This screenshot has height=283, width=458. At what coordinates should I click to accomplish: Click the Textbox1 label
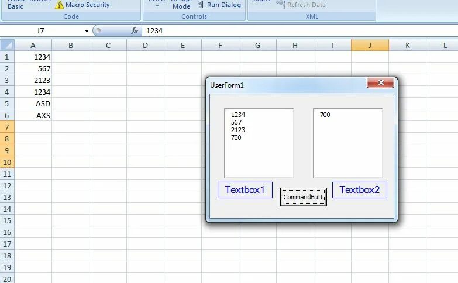245,190
